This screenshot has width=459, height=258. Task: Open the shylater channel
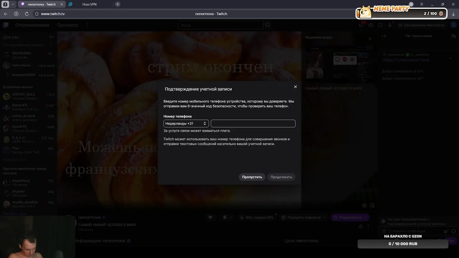pyautogui.click(x=29, y=193)
